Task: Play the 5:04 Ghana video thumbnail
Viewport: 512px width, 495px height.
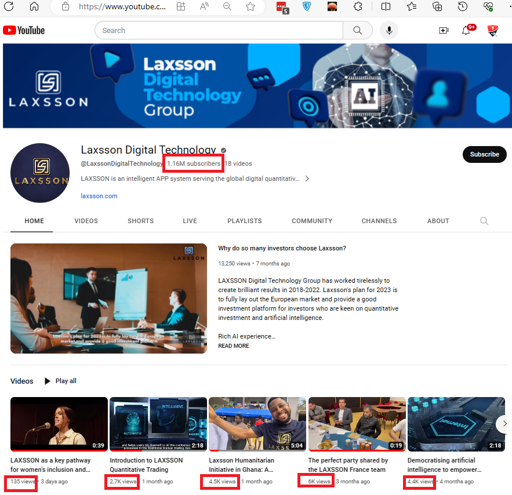Action: (257, 424)
